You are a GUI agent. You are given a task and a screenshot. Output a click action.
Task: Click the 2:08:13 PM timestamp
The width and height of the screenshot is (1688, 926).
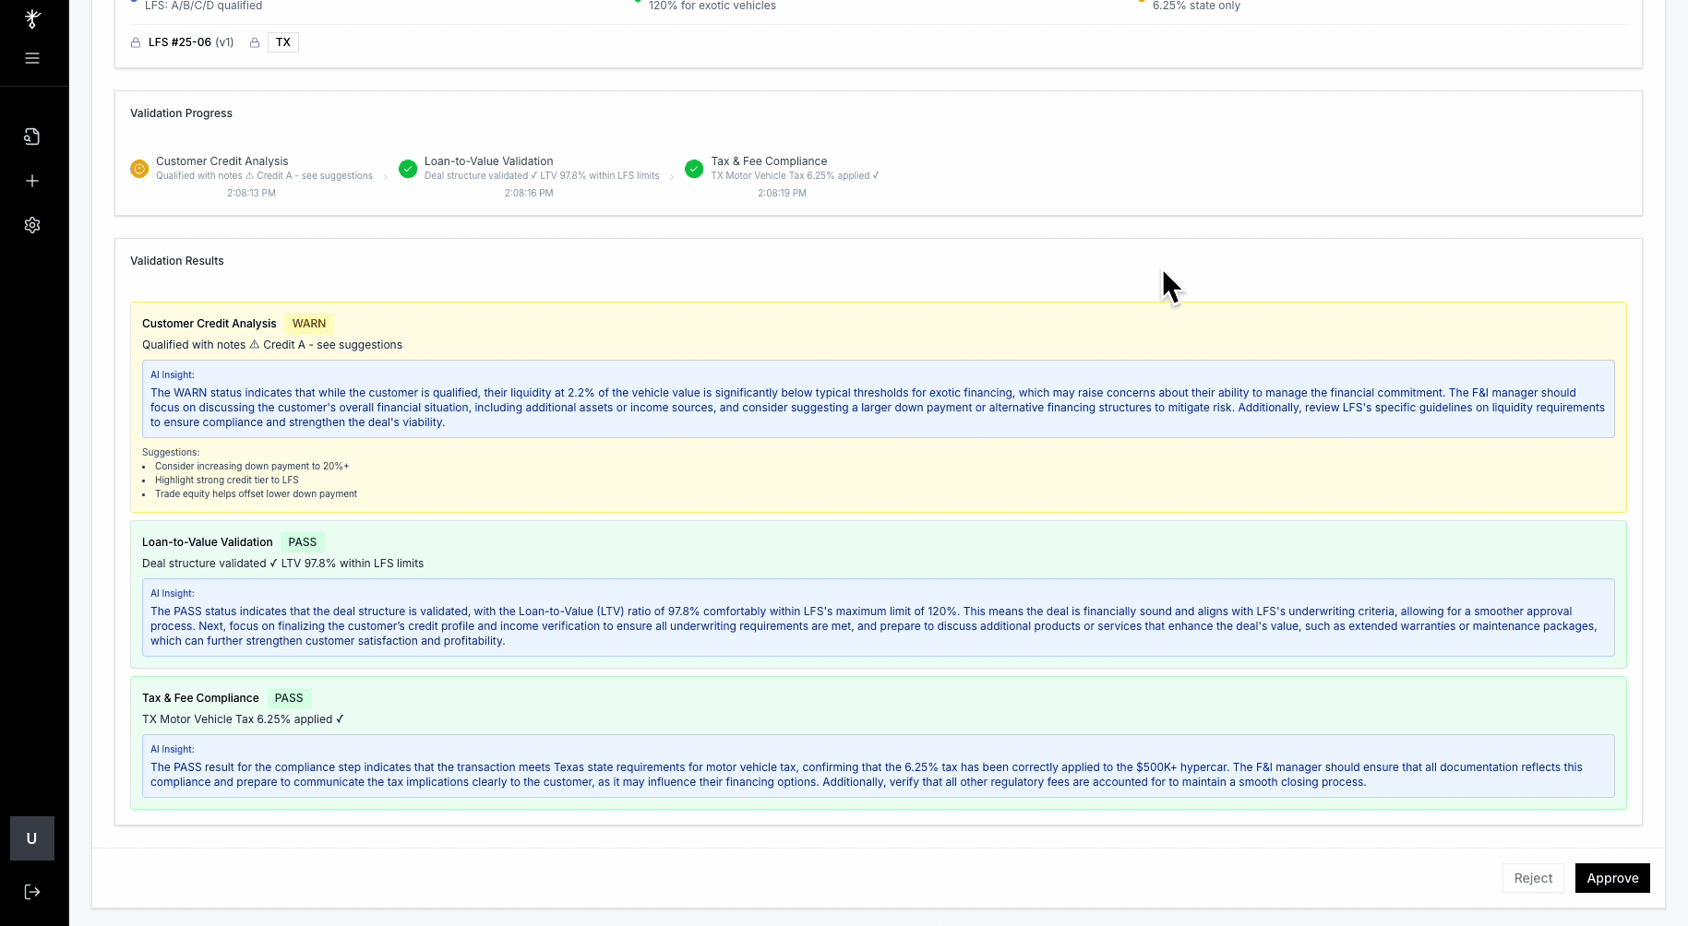point(251,194)
